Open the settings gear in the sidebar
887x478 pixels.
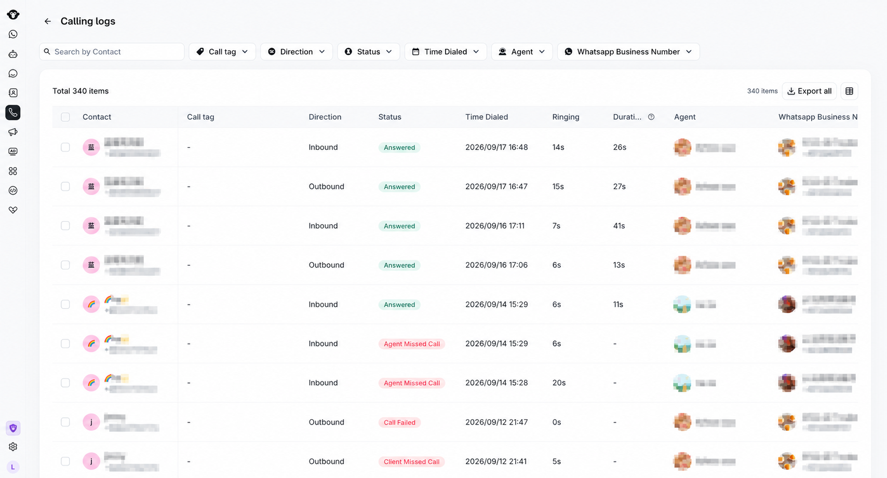pos(13,447)
